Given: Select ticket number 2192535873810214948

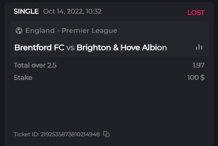Looking at the screenshot, I should tap(70, 134).
